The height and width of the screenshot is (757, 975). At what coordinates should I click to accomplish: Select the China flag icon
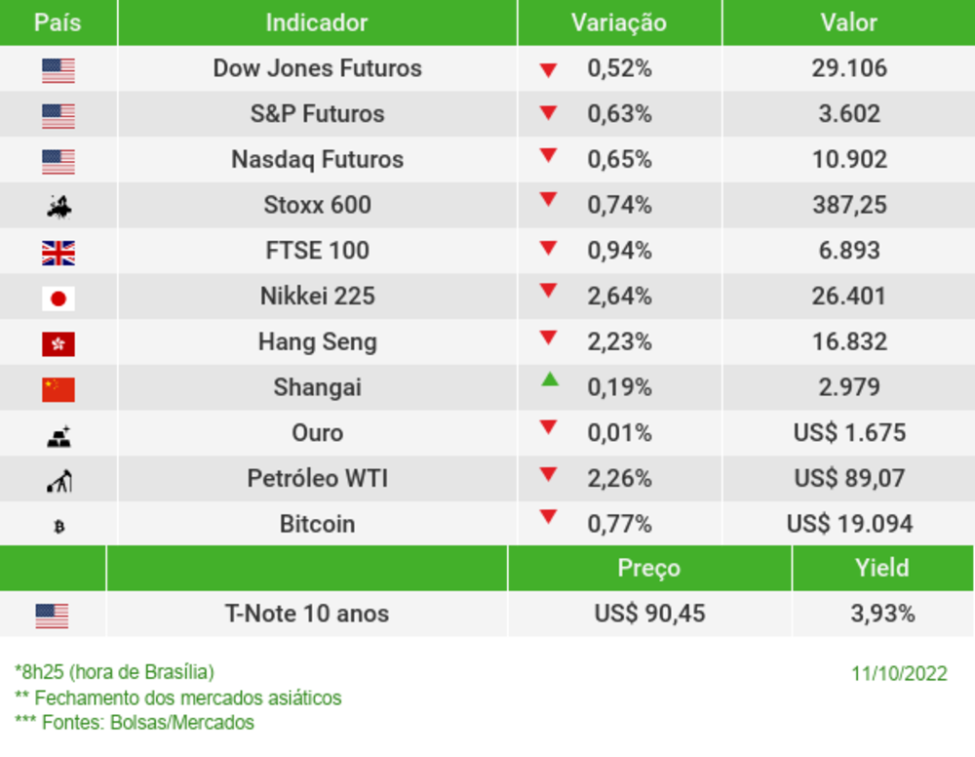pyautogui.click(x=58, y=390)
